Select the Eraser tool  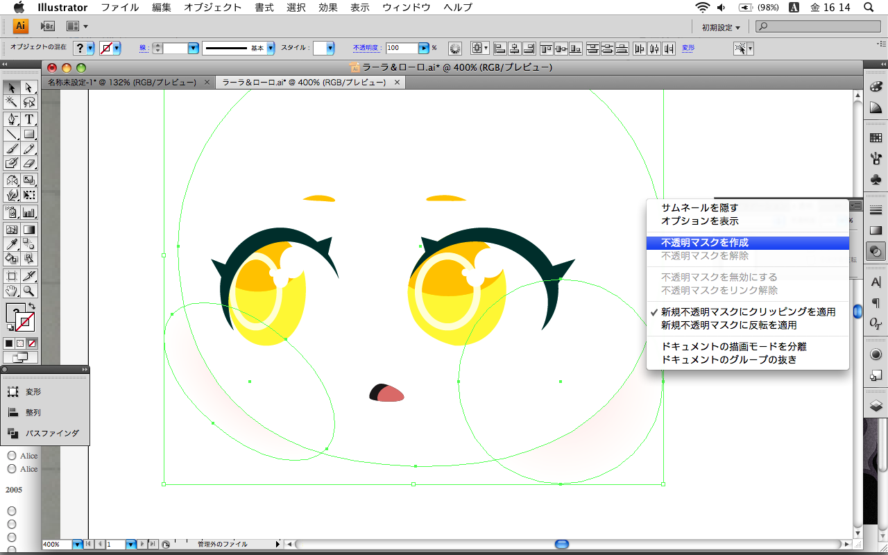pyautogui.click(x=29, y=164)
